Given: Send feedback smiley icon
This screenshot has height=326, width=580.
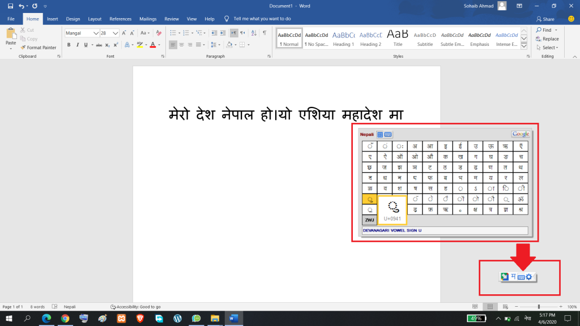Looking at the screenshot, I should pos(571,19).
